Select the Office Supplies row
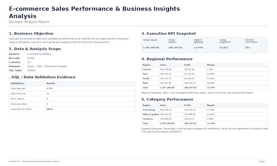The height and width of the screenshot is (166, 277). tap(204, 114)
